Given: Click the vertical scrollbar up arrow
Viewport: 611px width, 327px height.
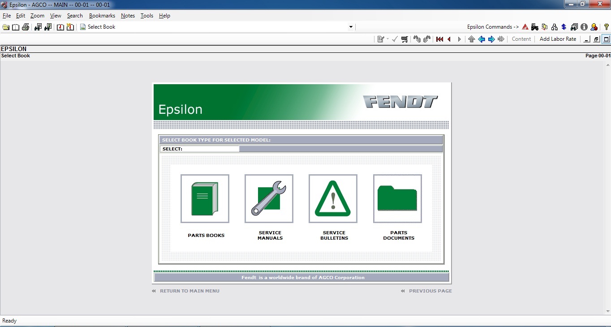Looking at the screenshot, I should [607, 65].
